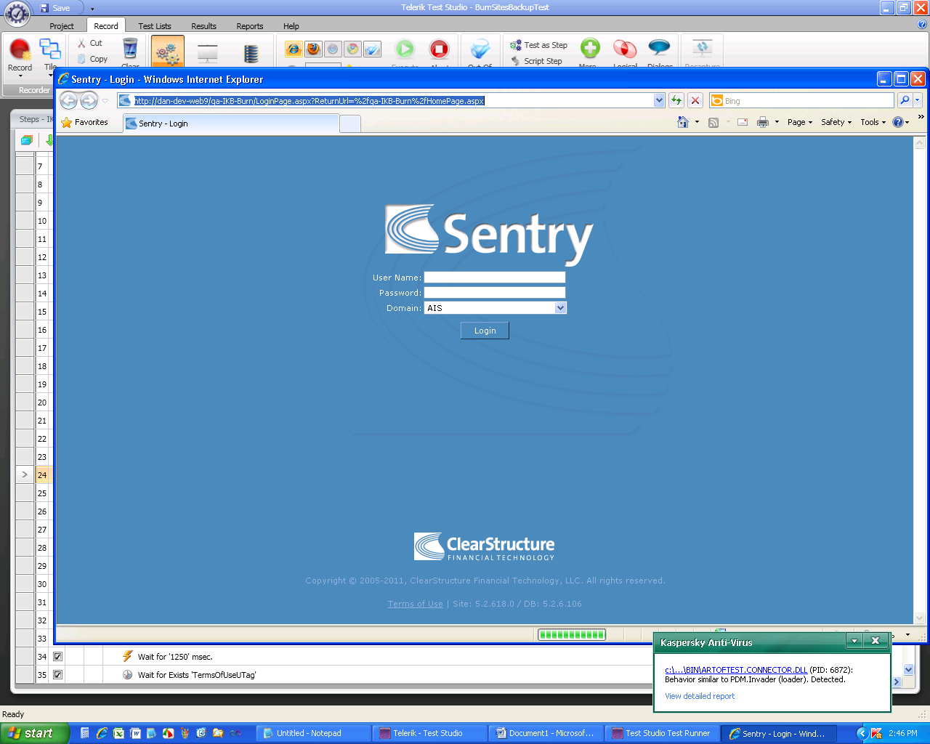930x744 pixels.
Task: Toggle the checkbox for step 35
Action: click(58, 674)
